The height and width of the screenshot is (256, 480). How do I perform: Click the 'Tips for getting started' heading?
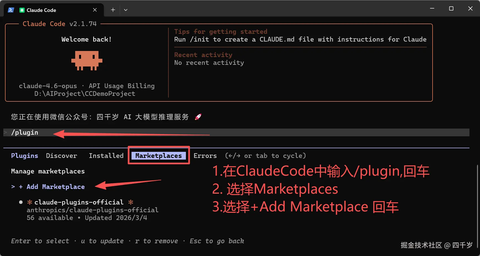[x=221, y=32]
